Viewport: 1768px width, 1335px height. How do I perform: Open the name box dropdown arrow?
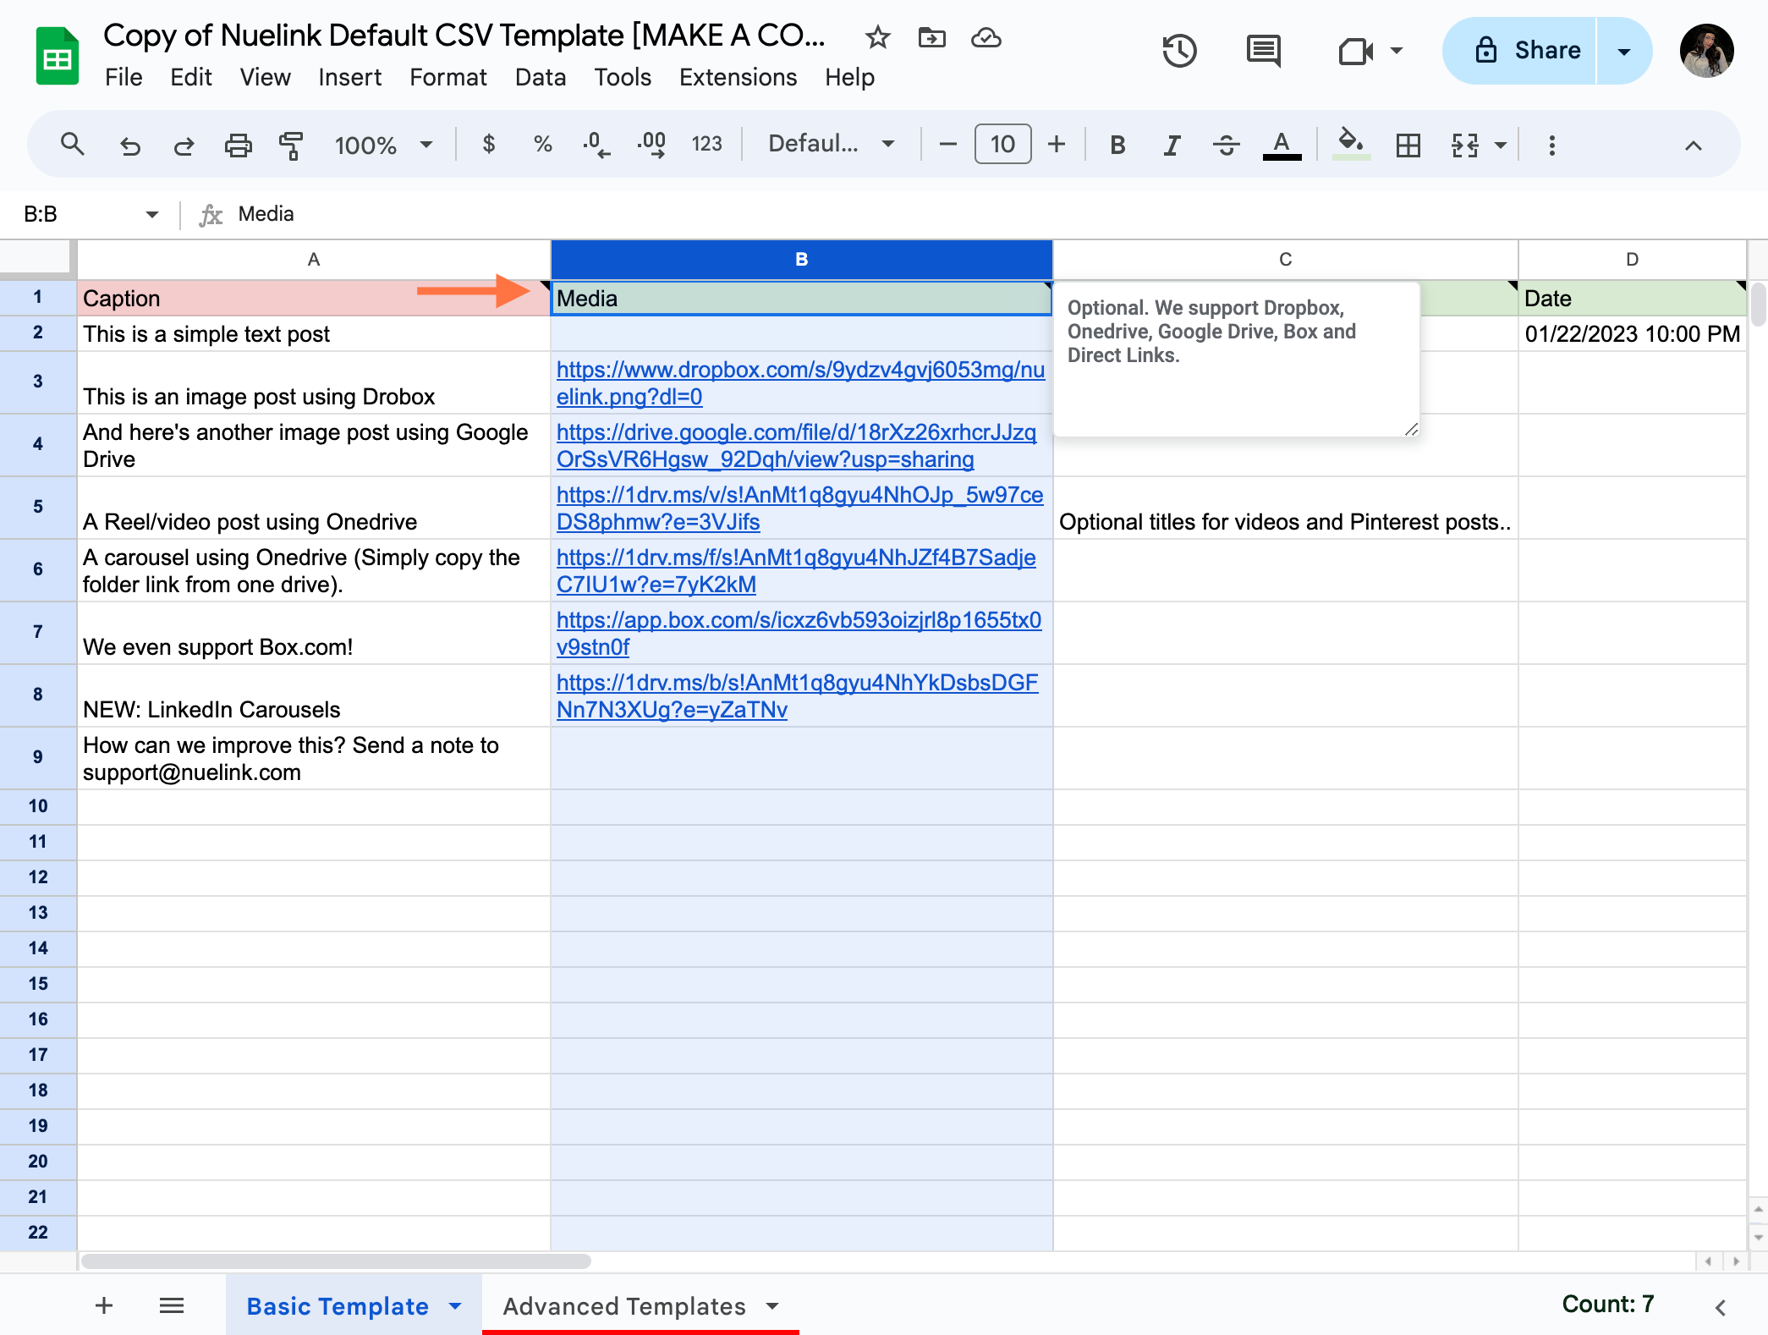click(151, 214)
